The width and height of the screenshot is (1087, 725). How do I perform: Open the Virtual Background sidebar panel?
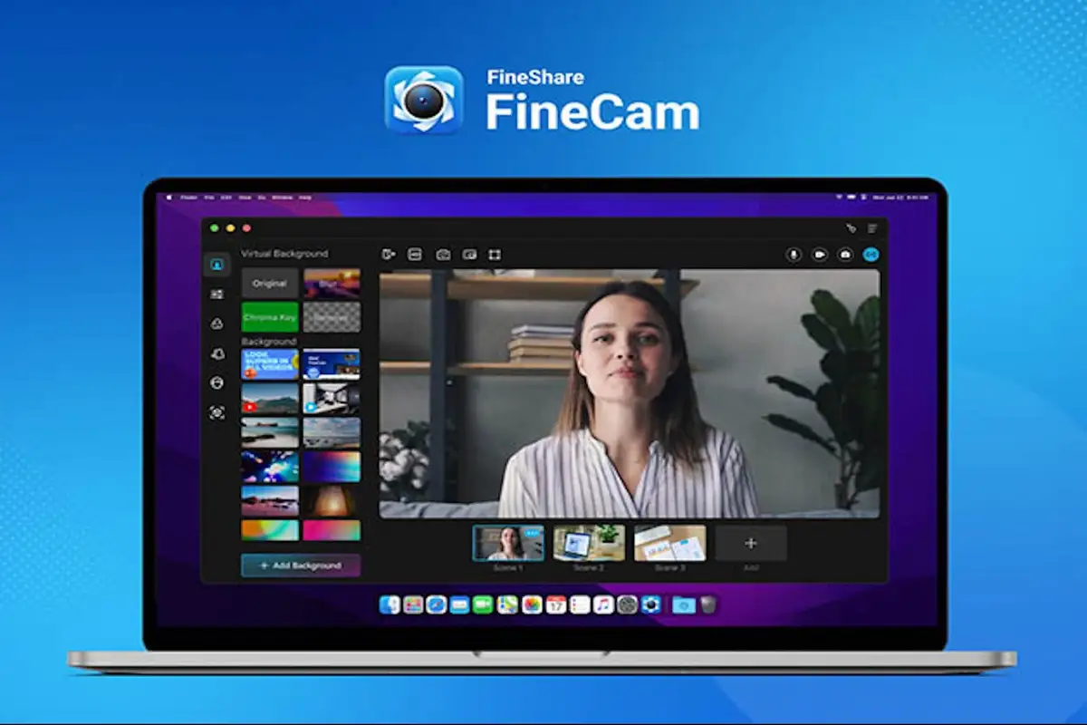[216, 266]
